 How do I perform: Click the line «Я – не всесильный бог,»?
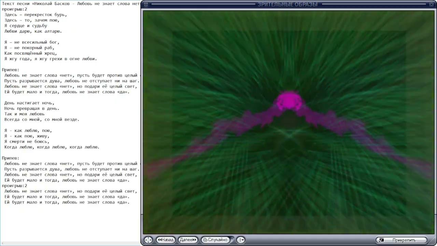pyautogui.click(x=32, y=42)
